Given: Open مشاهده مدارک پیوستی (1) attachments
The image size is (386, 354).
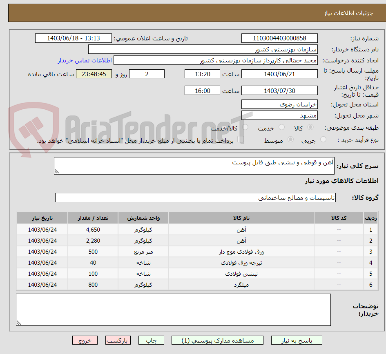Looking at the screenshot, I should click(217, 340).
